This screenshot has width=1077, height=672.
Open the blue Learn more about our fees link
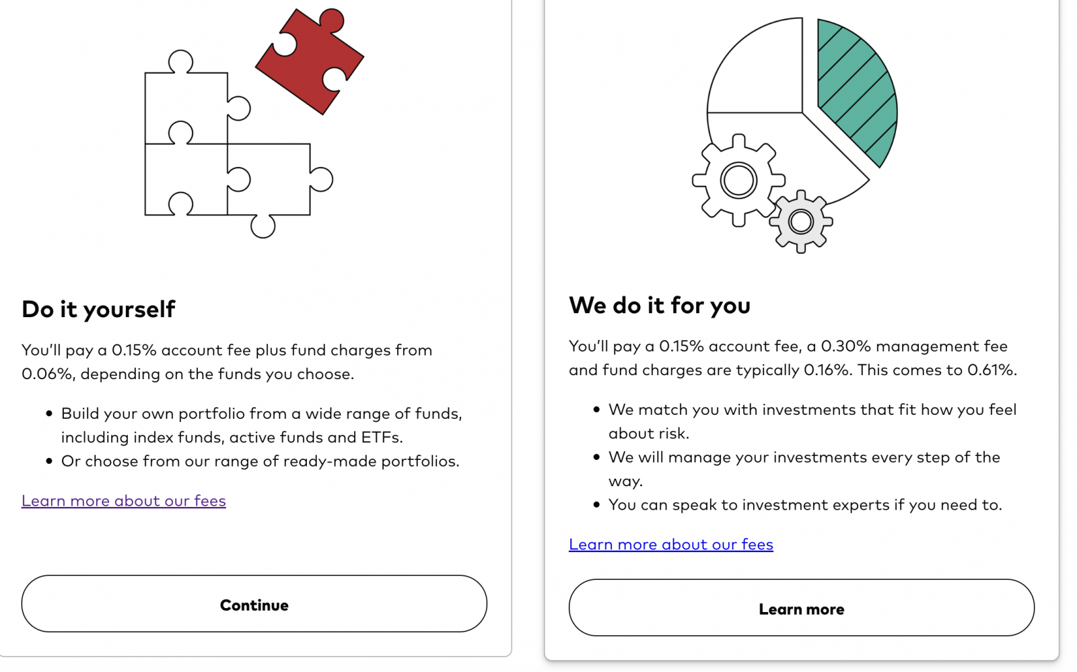pyautogui.click(x=671, y=545)
